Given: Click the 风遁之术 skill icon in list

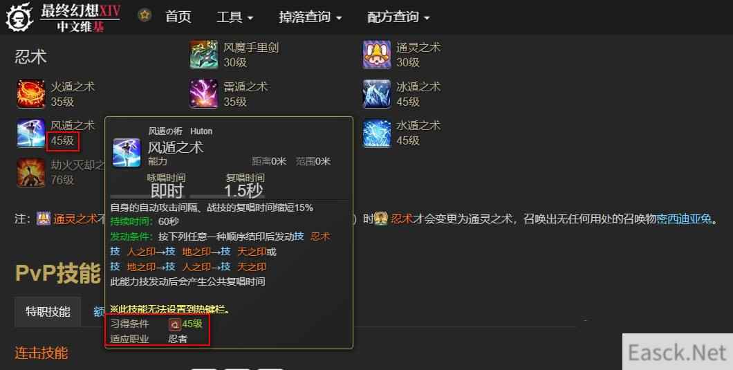Looking at the screenshot, I should pos(31,133).
